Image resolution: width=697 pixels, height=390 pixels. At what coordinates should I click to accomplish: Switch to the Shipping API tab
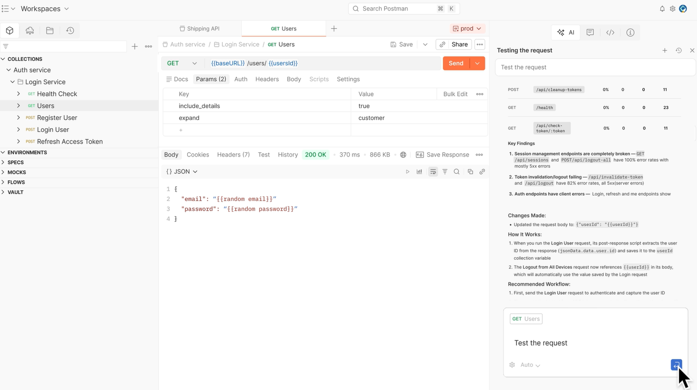tap(200, 29)
